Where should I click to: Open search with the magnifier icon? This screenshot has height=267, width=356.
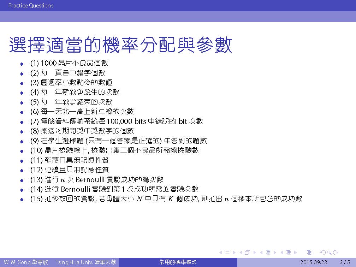(330, 253)
